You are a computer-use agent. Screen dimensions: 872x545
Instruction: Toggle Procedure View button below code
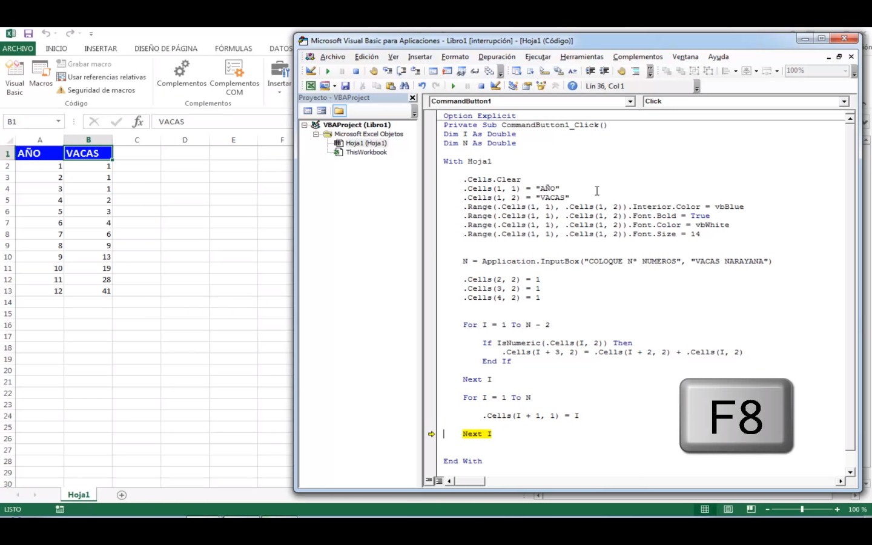[429, 481]
